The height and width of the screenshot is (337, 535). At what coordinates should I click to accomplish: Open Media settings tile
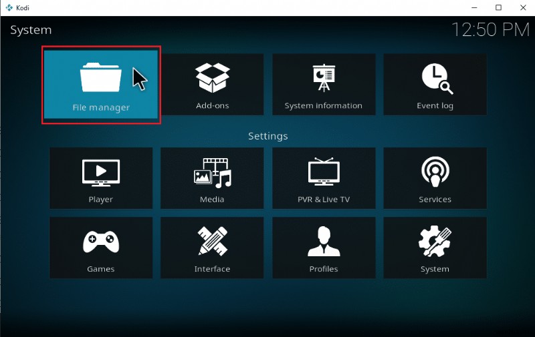coord(212,178)
